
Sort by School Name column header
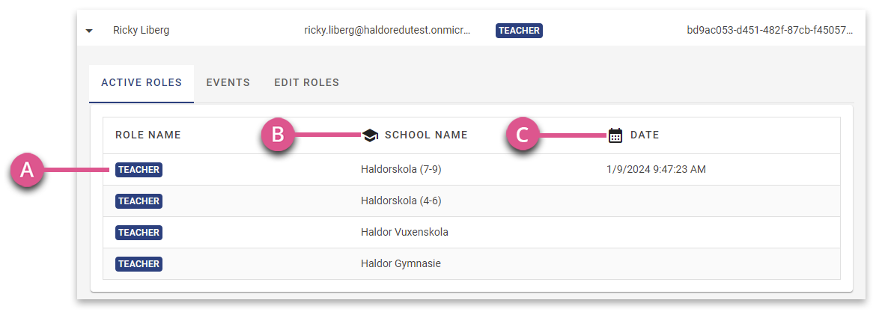[426, 135]
